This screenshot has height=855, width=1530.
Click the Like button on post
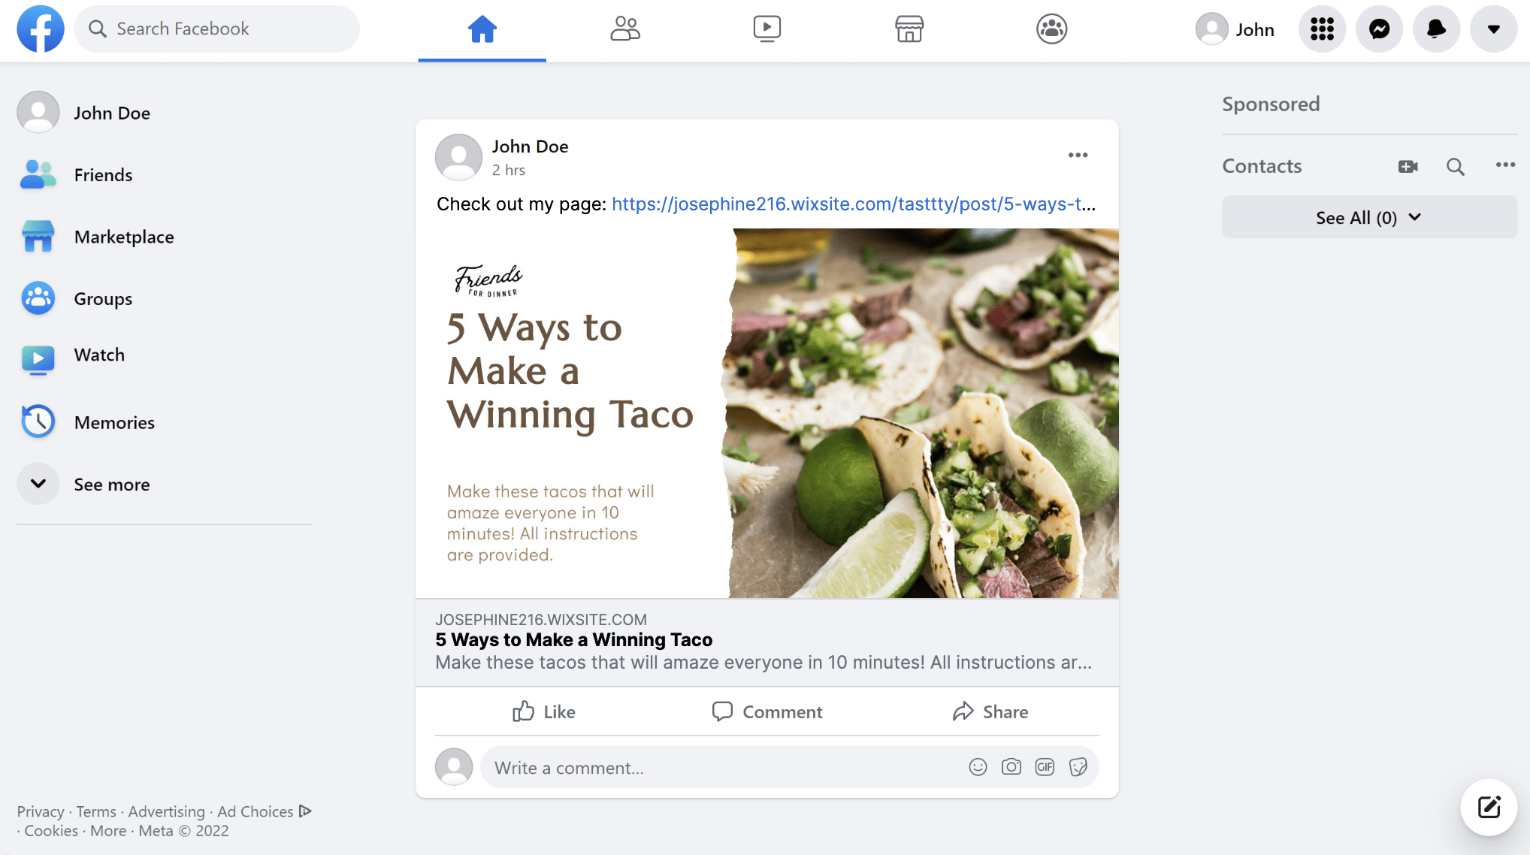(x=543, y=712)
